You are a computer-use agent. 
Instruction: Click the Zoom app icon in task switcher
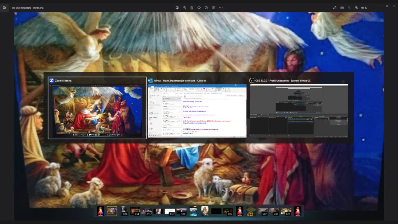pos(52,81)
